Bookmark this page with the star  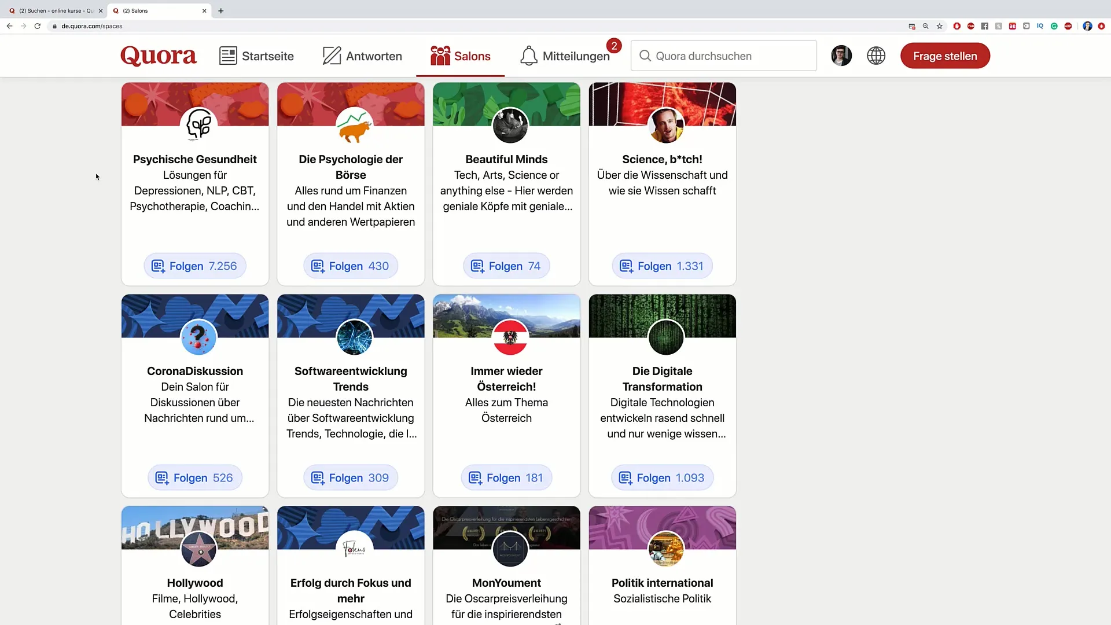click(x=940, y=26)
